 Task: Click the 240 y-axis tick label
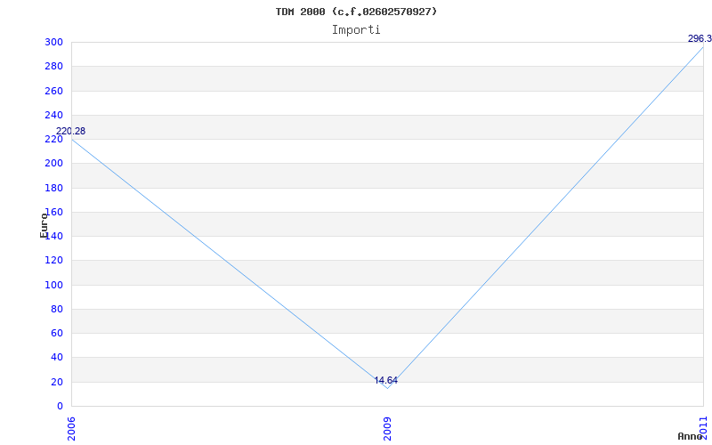coord(53,116)
